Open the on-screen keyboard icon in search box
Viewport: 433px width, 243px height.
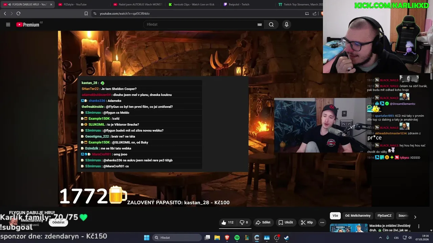click(x=259, y=24)
